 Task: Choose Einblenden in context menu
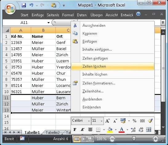[113, 107]
